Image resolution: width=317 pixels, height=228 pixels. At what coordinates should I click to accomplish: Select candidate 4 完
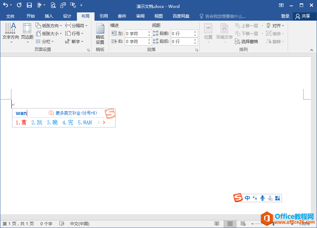tap(68, 123)
